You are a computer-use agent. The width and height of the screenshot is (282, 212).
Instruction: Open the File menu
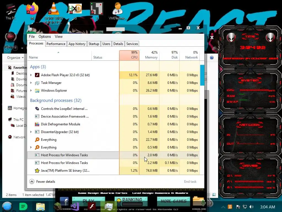[32, 37]
